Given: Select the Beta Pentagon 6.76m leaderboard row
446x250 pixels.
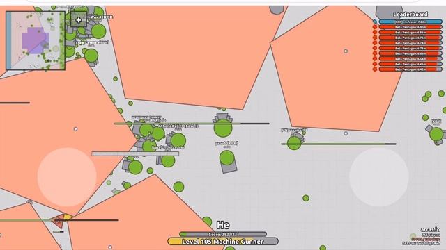Looking at the screenshot, I should tap(410, 37).
